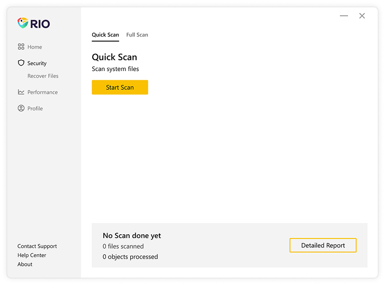Screen dimensions: 385x285
Task: Open the Detailed Report
Action: 323,245
